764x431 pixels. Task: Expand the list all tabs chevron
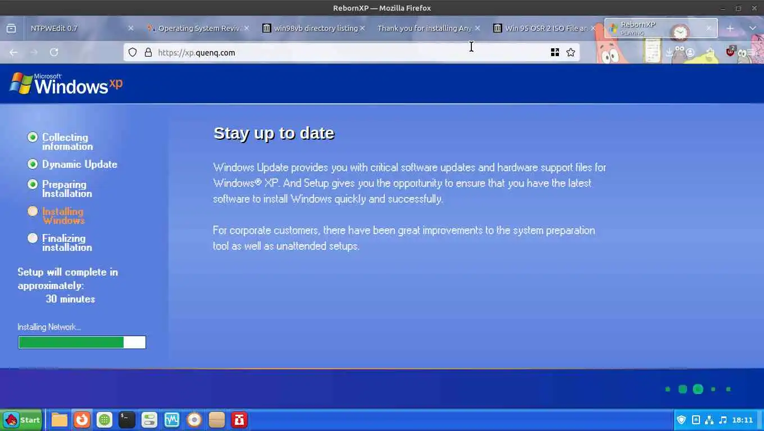coord(753,28)
